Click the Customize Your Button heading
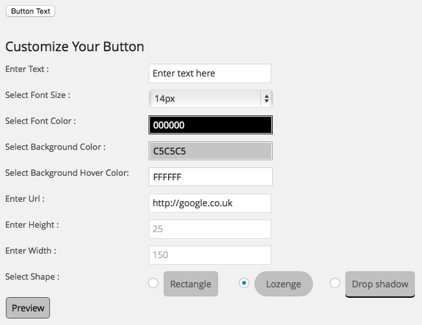 (75, 47)
